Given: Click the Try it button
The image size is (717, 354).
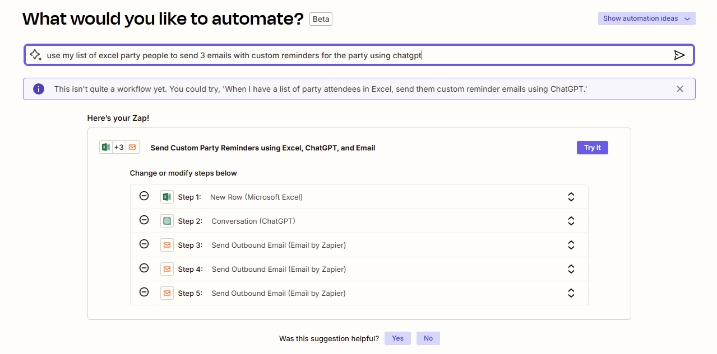Looking at the screenshot, I should tap(592, 148).
